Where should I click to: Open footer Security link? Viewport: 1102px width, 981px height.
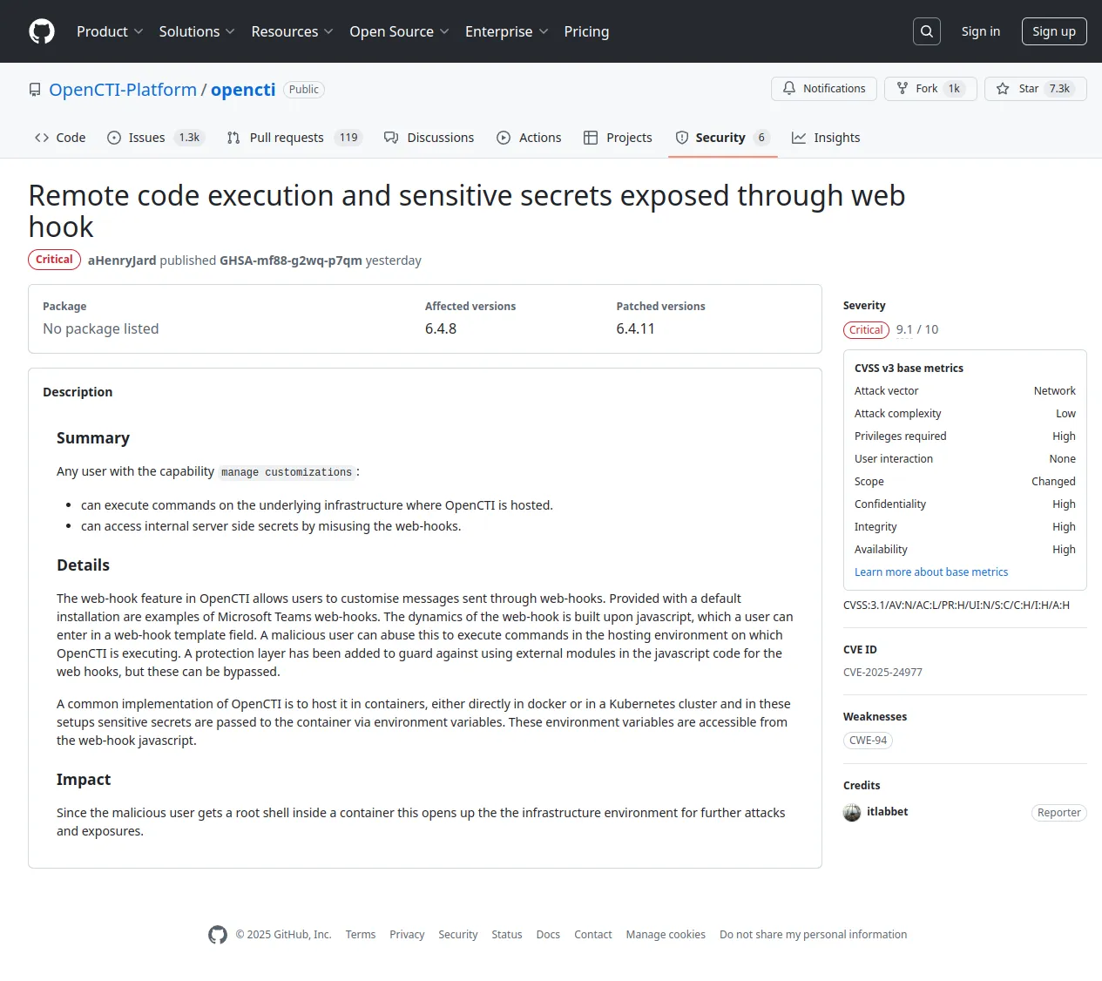click(458, 935)
